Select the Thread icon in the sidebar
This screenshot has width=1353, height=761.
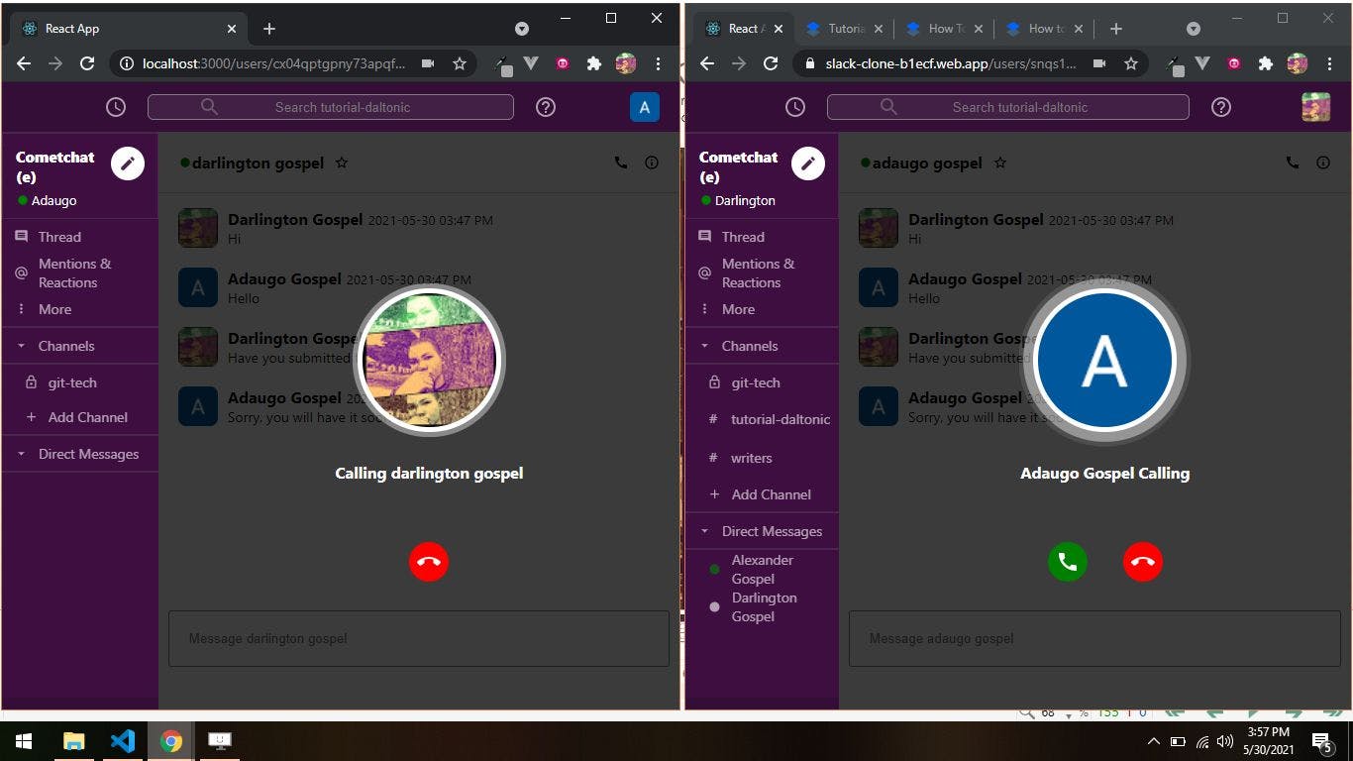[x=21, y=236]
